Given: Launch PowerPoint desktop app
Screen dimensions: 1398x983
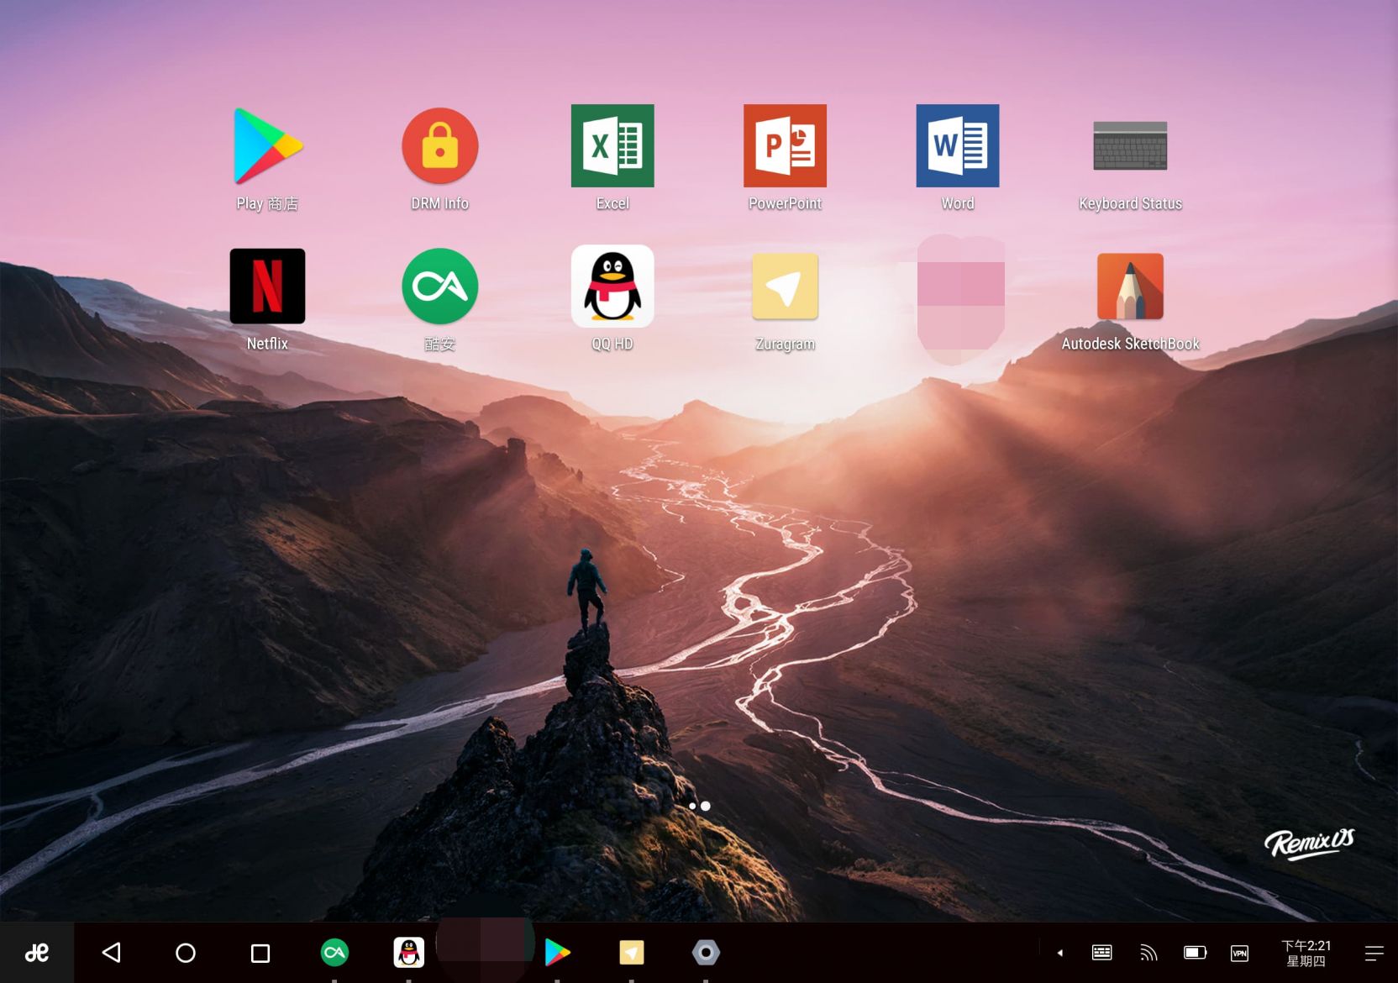Looking at the screenshot, I should (785, 146).
